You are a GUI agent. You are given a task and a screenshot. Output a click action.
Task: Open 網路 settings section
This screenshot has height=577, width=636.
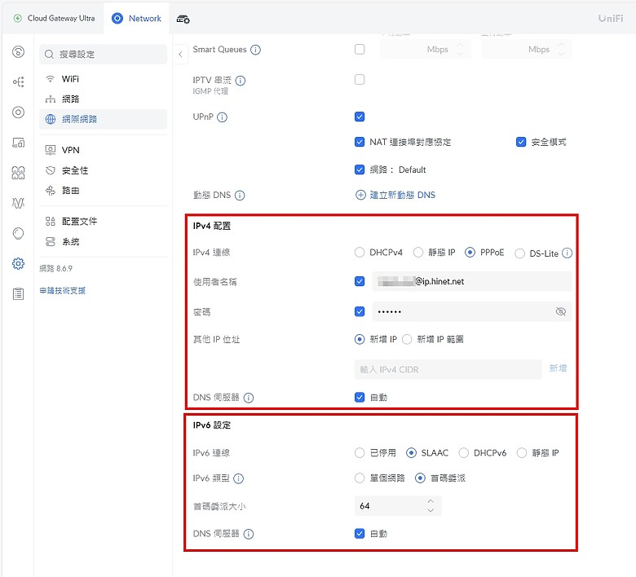coord(103,99)
